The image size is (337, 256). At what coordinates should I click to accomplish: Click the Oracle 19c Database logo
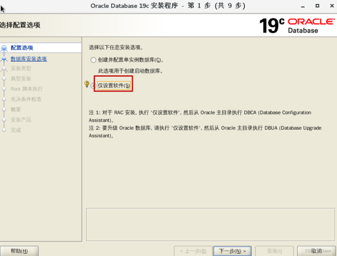pos(297,26)
